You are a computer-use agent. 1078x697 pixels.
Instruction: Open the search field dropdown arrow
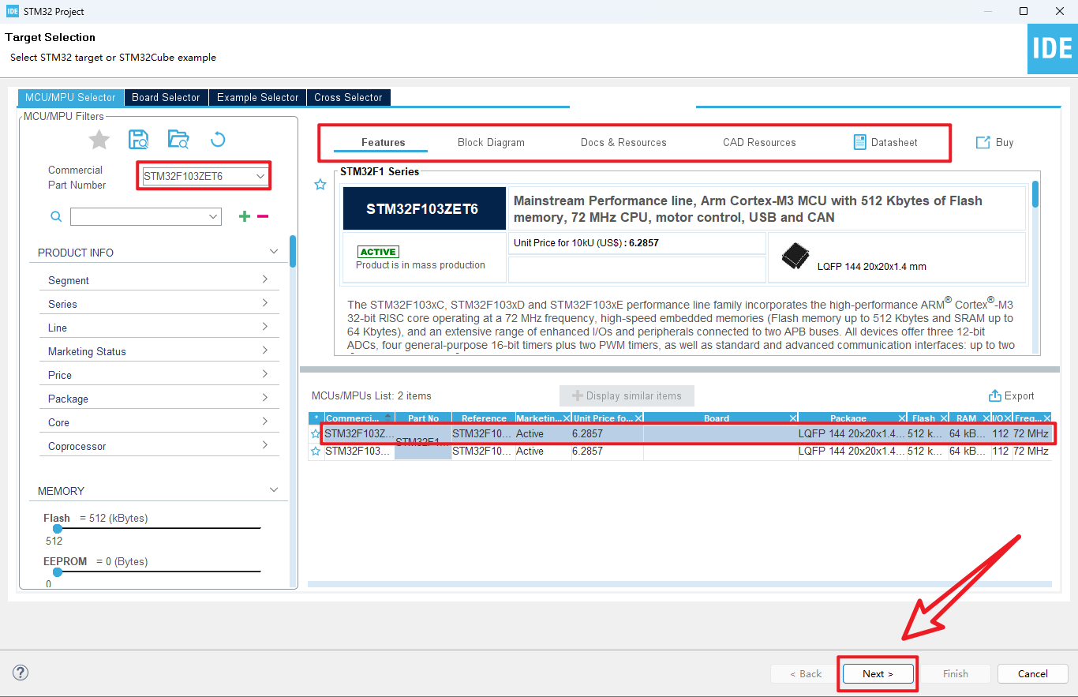tap(213, 216)
